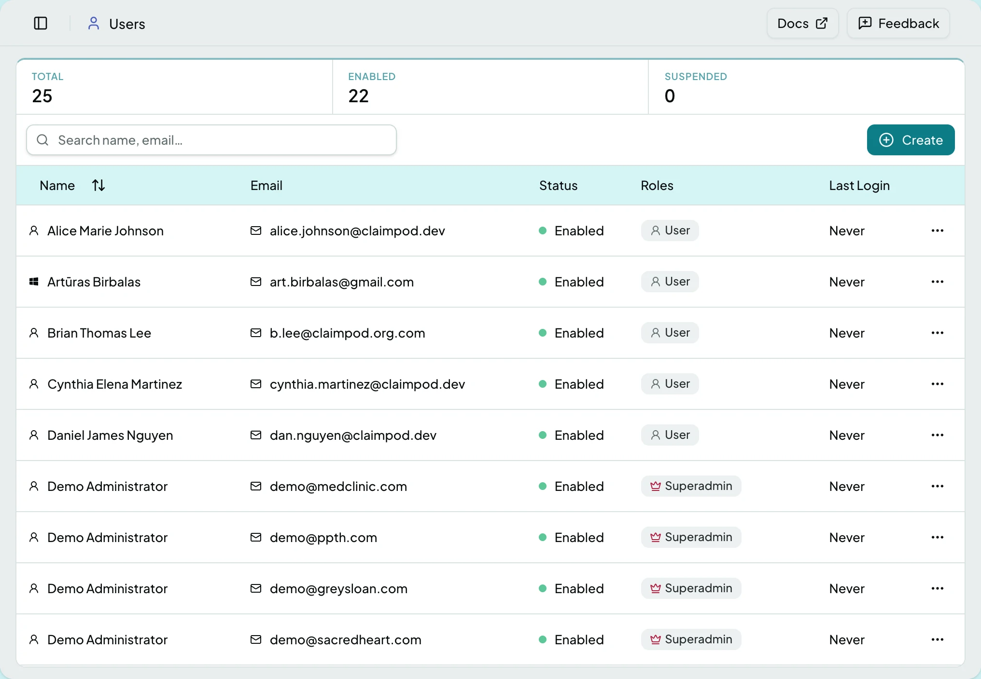Click the green status dot for Cynthia Elena Martinez
The height and width of the screenshot is (679, 981).
pyautogui.click(x=543, y=384)
